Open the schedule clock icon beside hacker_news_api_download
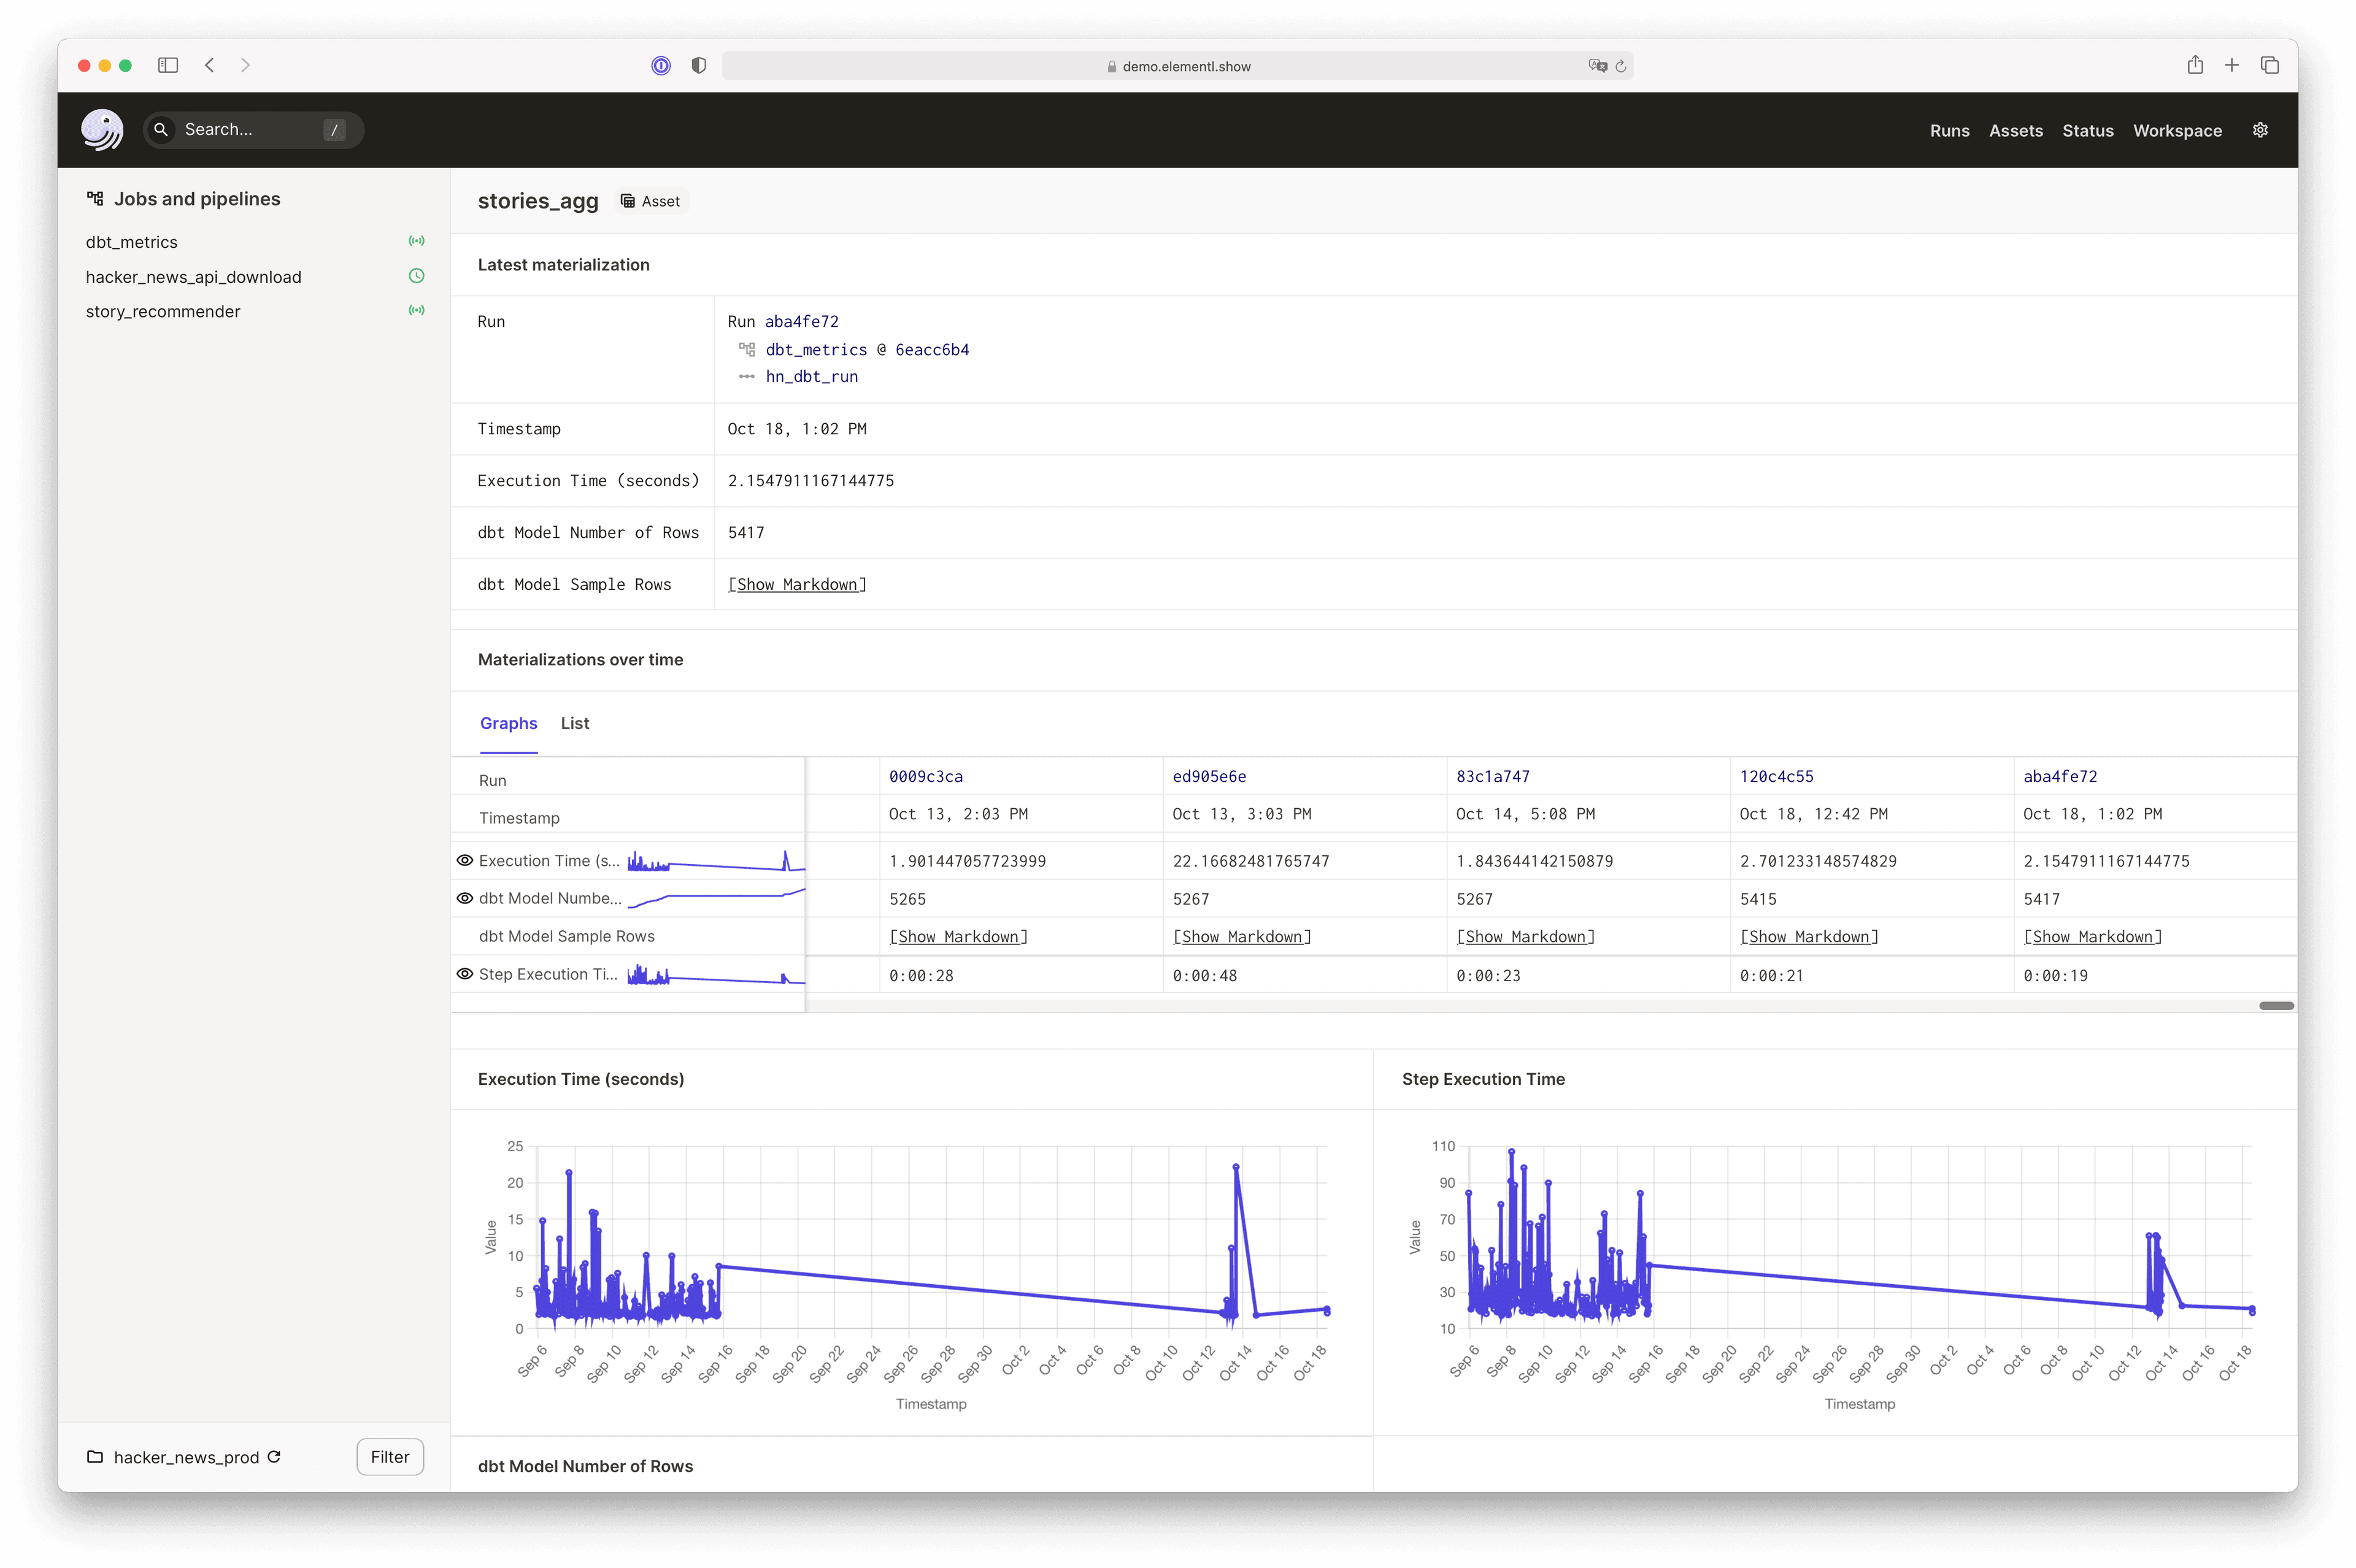 pos(417,276)
